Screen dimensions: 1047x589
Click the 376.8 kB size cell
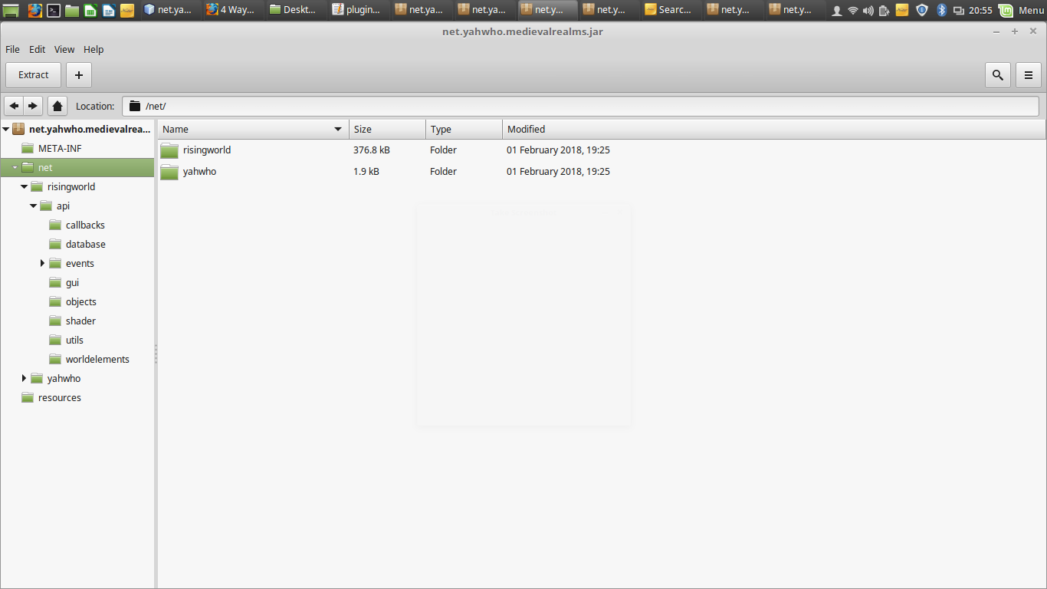pos(371,150)
